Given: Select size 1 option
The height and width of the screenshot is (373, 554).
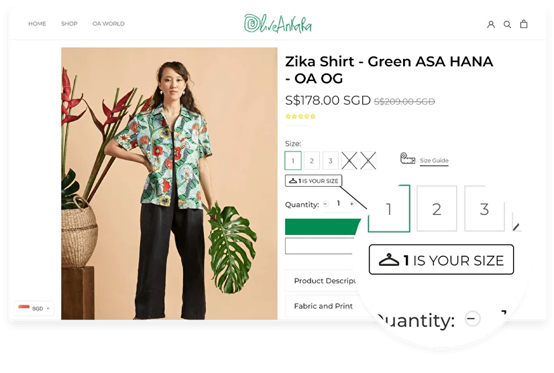Looking at the screenshot, I should [293, 161].
